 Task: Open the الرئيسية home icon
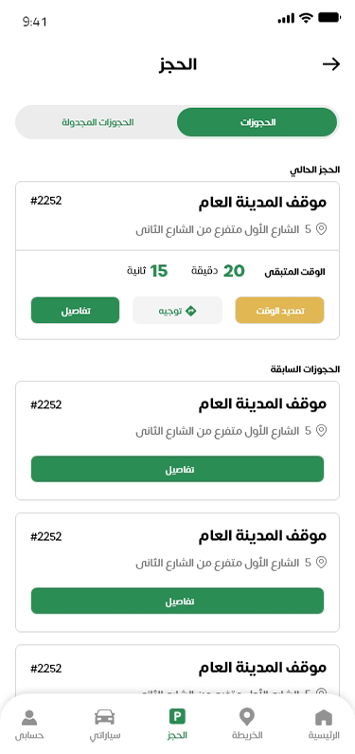(324, 717)
